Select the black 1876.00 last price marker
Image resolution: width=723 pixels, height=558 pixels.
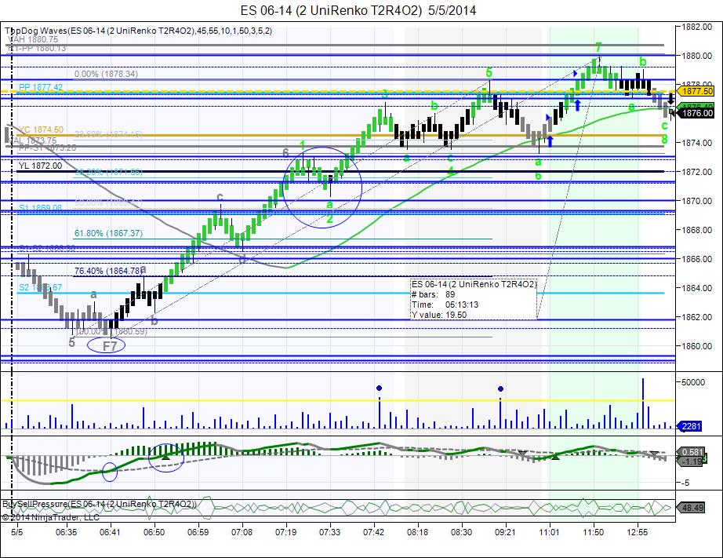click(697, 113)
